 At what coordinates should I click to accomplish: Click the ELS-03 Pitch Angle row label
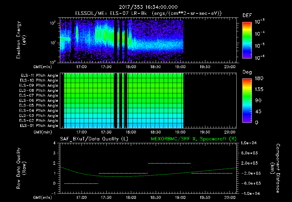tap(39, 116)
